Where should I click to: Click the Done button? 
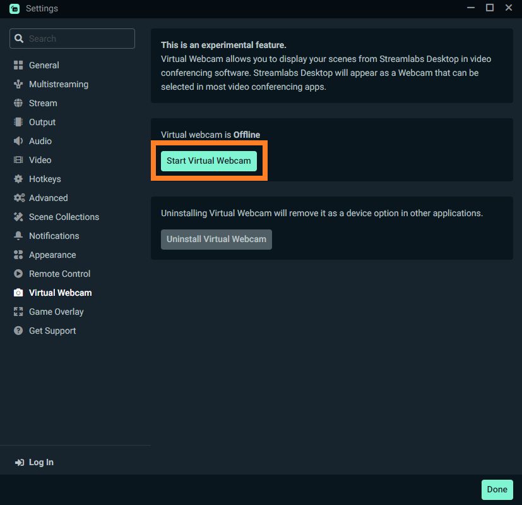point(497,490)
